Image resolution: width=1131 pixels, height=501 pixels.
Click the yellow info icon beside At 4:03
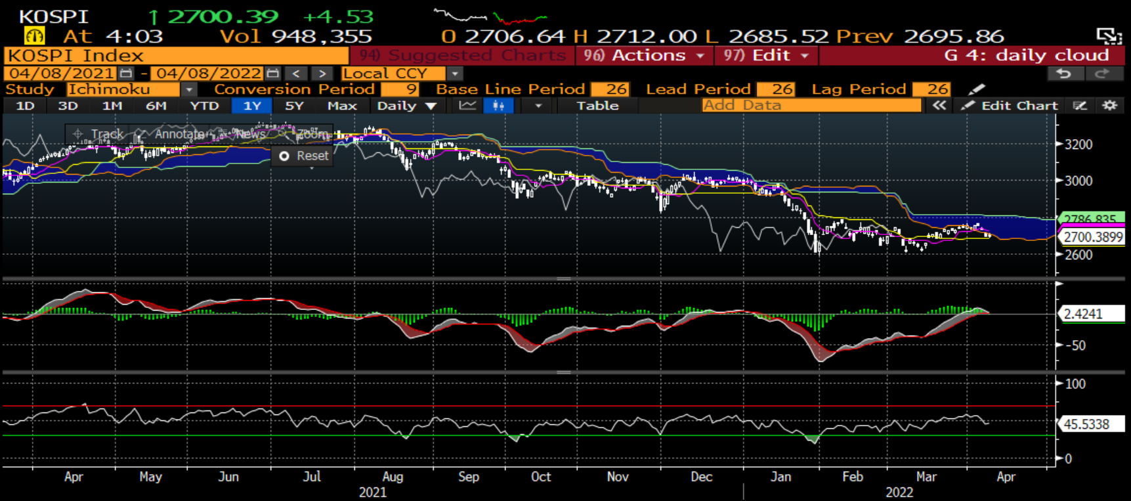34,36
